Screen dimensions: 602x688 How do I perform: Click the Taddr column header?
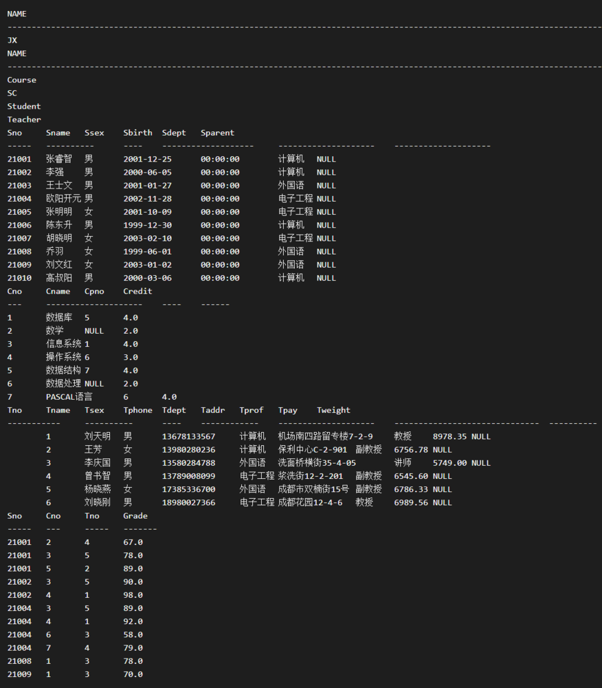[x=212, y=410]
